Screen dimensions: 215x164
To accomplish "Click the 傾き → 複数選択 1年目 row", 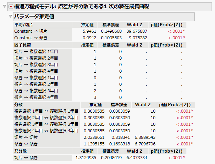I will click(x=36, y=78).
